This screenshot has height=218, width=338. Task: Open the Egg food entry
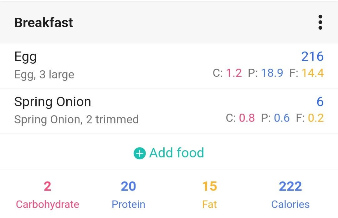tap(169, 66)
